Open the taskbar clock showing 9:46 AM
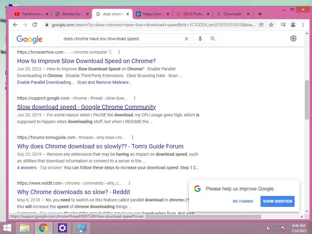Viewport: 312px width, 234px height. [x=299, y=228]
